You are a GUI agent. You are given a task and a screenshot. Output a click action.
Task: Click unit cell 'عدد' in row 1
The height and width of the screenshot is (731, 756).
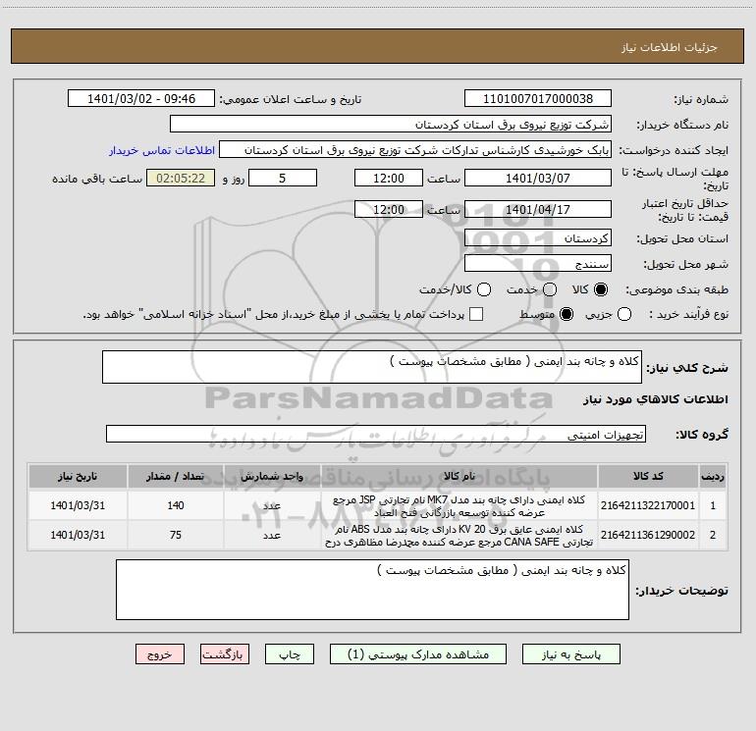[272, 505]
